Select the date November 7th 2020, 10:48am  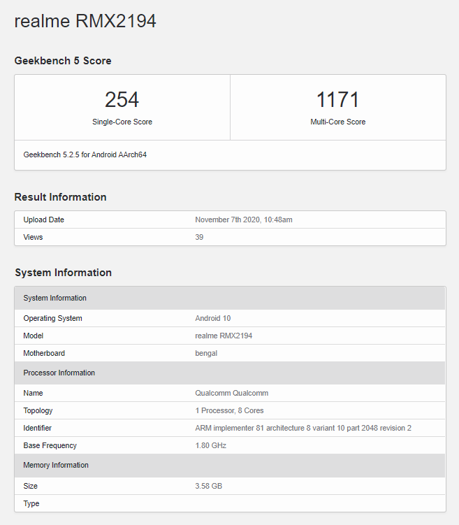pyautogui.click(x=244, y=220)
